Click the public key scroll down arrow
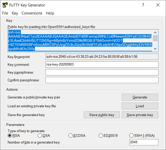Image resolution: width=166 pixels, height=150 pixels. 155,49
